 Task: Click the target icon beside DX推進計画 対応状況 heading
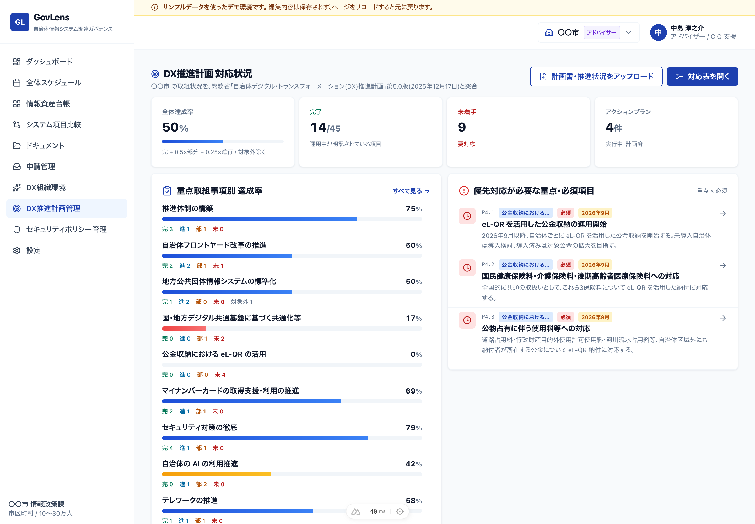pyautogui.click(x=155, y=74)
